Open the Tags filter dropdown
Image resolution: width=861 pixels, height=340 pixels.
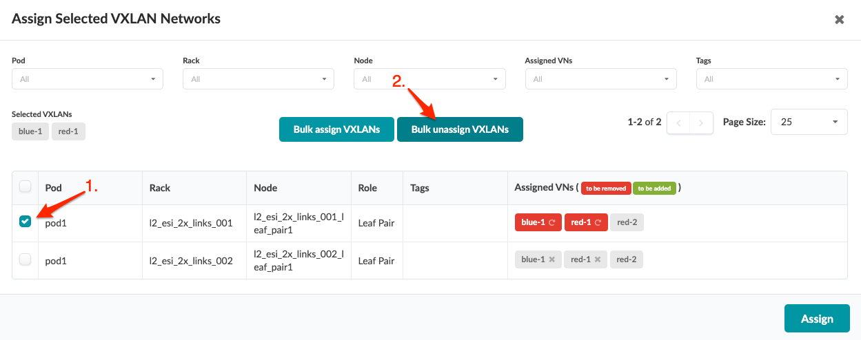771,79
